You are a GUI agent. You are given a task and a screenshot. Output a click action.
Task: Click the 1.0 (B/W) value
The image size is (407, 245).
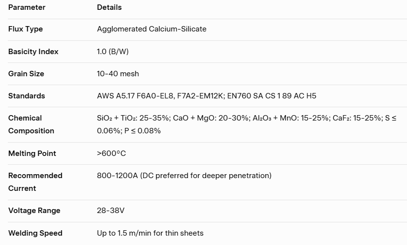[x=113, y=52]
